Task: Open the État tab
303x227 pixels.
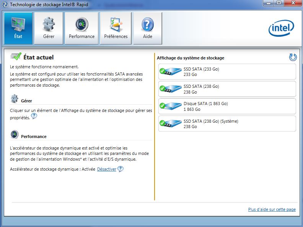Action: pos(18,28)
